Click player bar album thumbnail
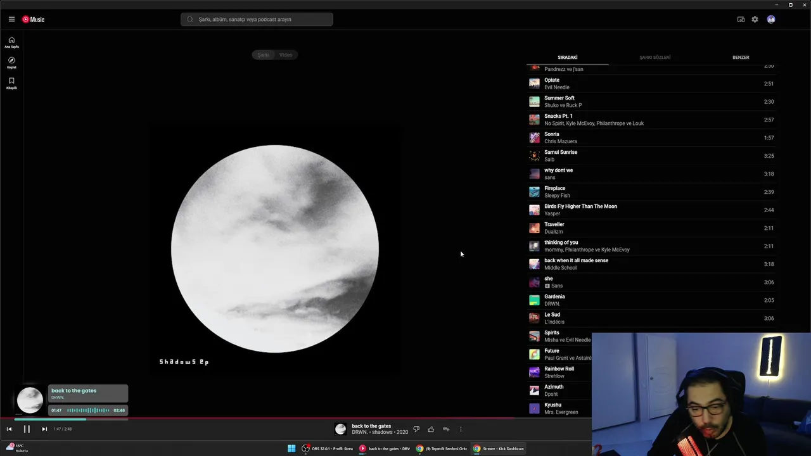The image size is (811, 456). pyautogui.click(x=341, y=429)
